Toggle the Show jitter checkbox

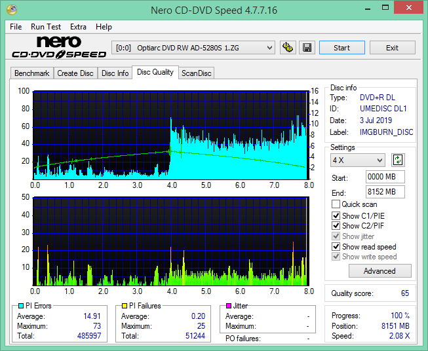tap(336, 236)
